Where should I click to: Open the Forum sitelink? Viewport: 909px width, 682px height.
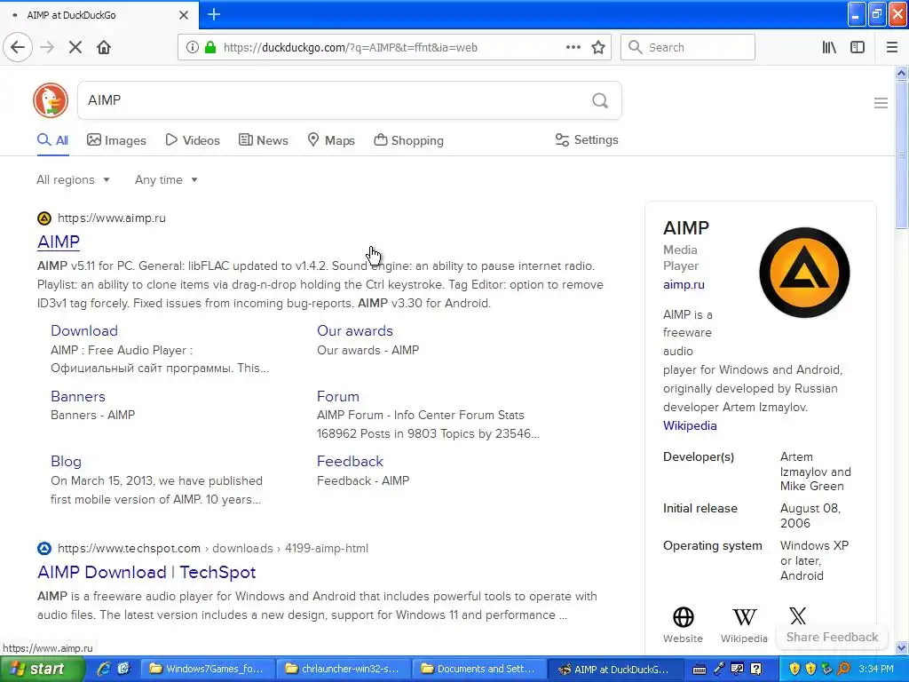coord(338,396)
